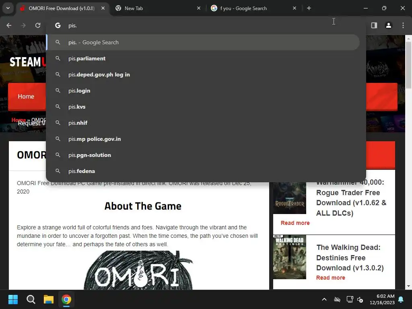
Task: Click the Home breadcrumb link
Action: pyautogui.click(x=19, y=120)
